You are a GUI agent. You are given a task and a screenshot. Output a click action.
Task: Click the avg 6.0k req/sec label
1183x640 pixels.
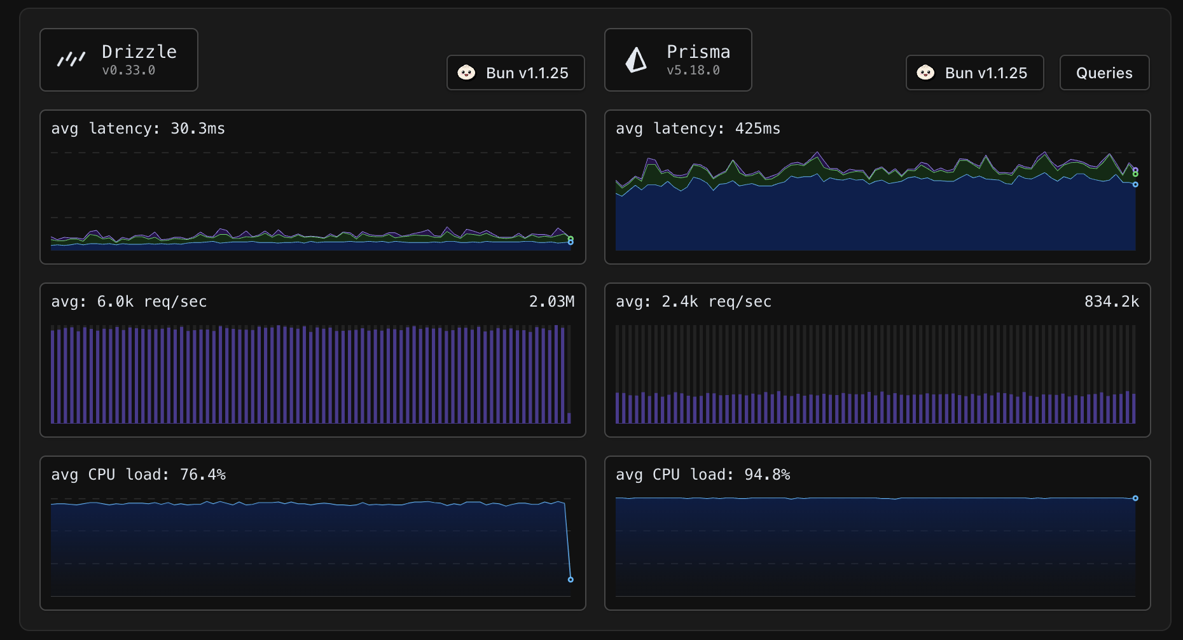[129, 302]
